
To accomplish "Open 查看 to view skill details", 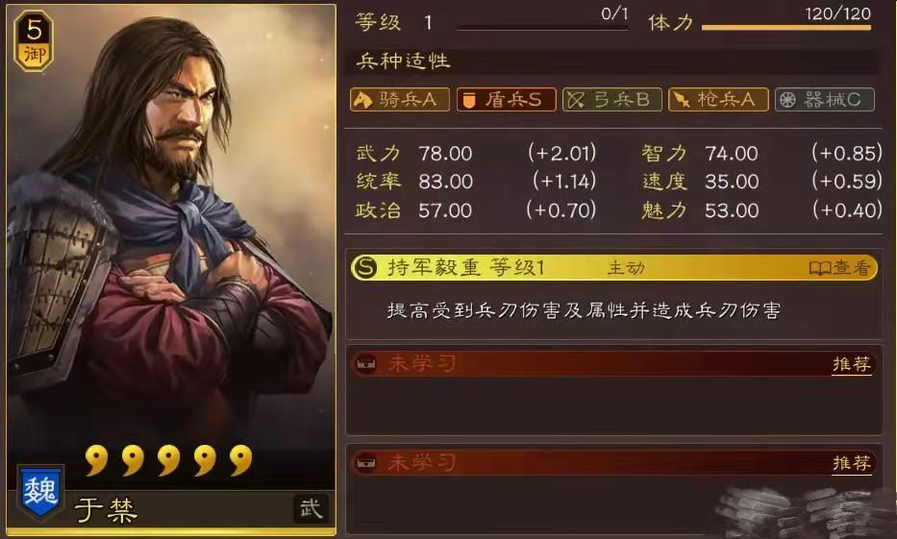I will pos(839,267).
